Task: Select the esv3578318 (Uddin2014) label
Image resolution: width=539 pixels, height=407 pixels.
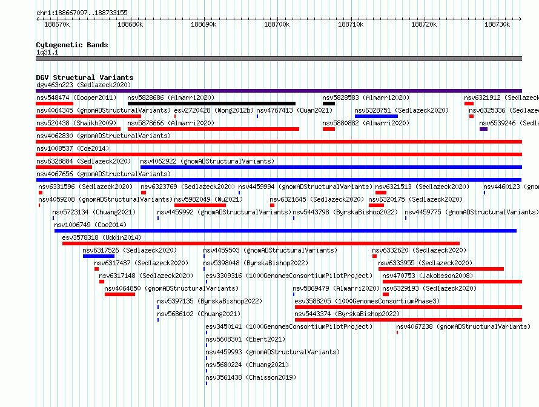Action: (102, 237)
